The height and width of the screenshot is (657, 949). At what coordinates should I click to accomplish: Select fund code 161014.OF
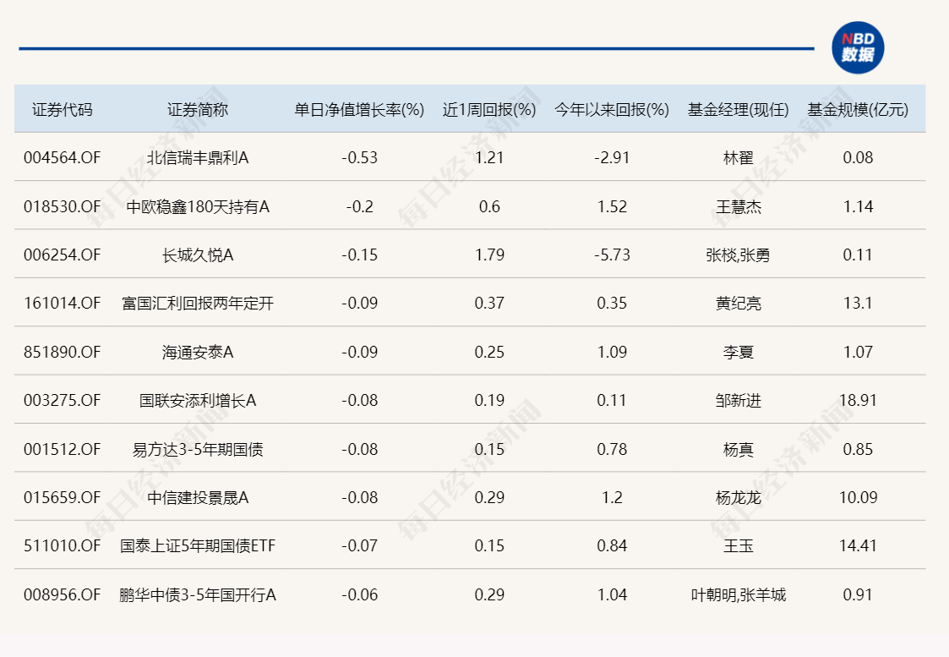pyautogui.click(x=63, y=303)
